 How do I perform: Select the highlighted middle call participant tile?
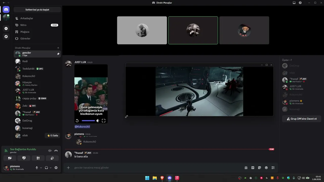point(193,30)
